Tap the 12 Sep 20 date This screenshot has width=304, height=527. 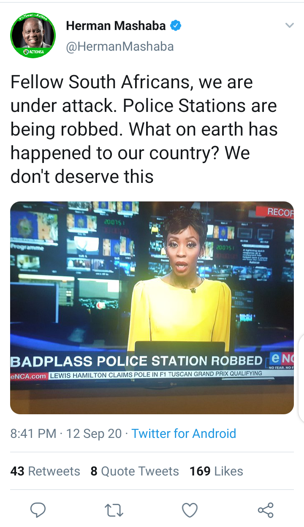94,433
